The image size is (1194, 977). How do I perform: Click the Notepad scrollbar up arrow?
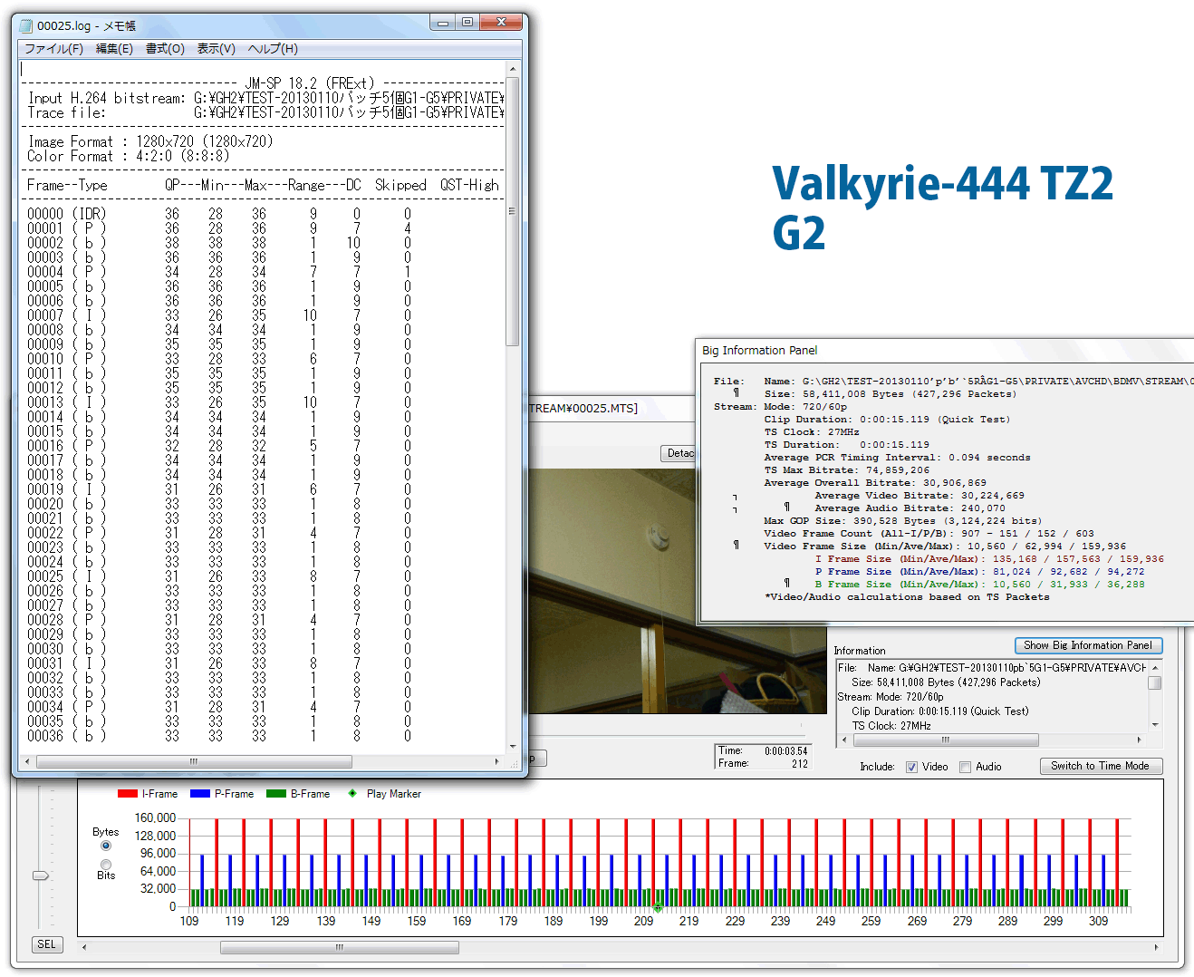(513, 69)
